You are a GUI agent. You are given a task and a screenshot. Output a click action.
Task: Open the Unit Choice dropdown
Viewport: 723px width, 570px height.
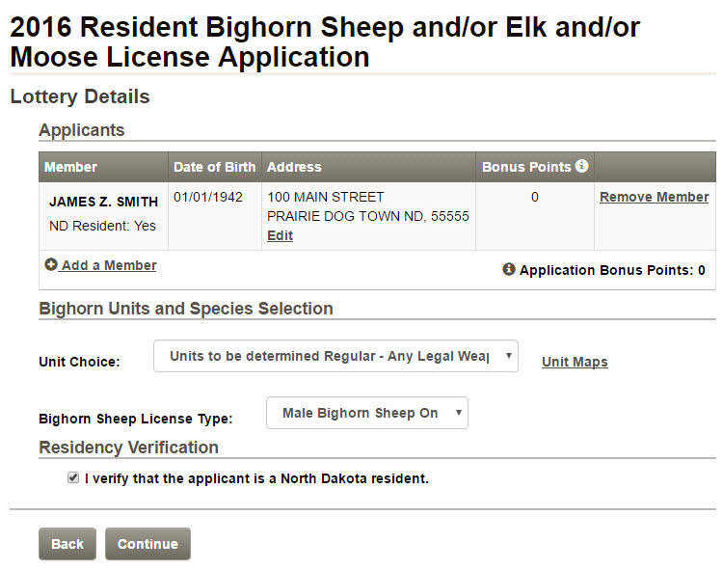(x=335, y=356)
